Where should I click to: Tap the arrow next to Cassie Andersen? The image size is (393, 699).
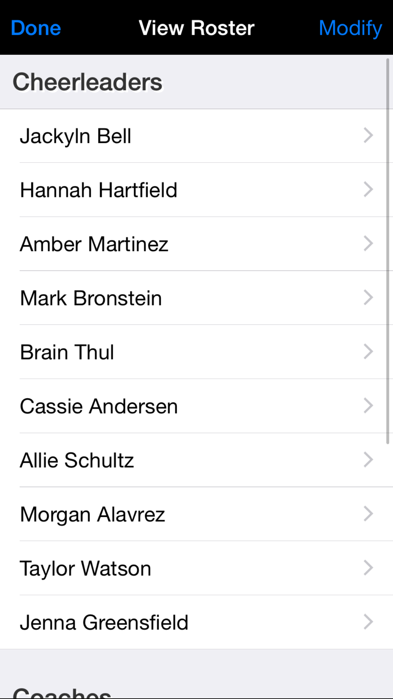coord(368,406)
